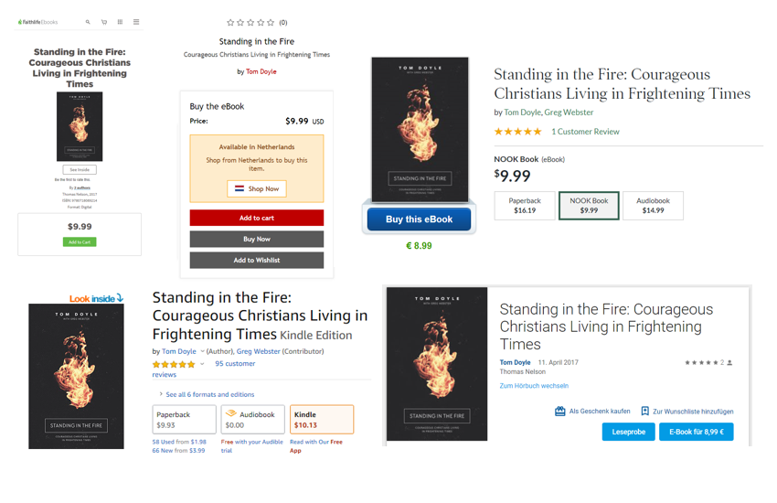Open the Faithlife shopping cart icon

104,22
